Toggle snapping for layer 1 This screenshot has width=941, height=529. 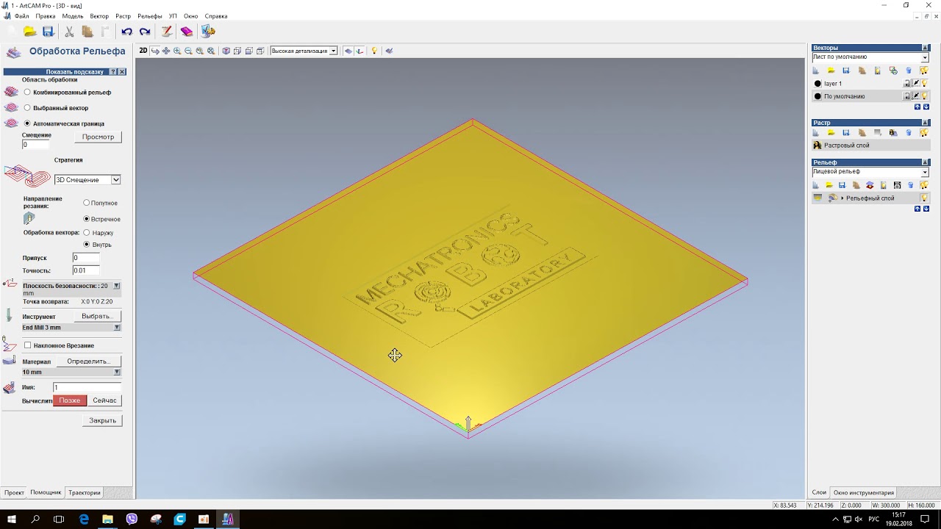tap(916, 84)
